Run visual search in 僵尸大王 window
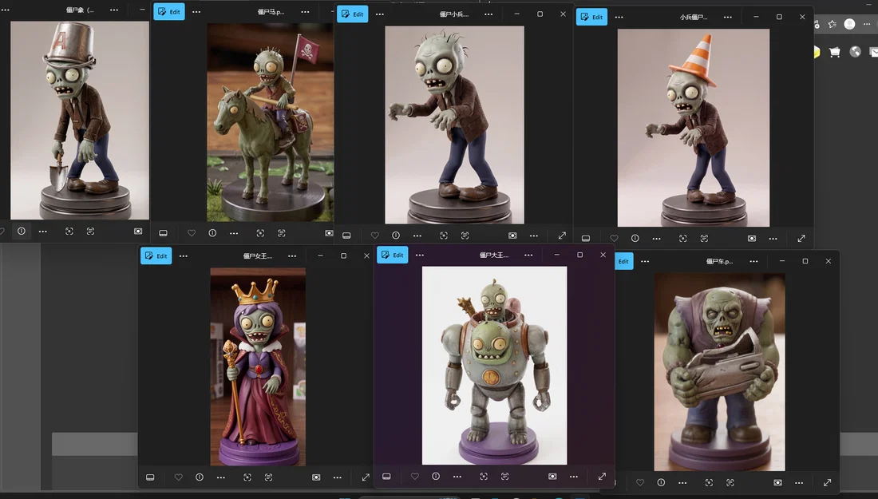The width and height of the screenshot is (878, 499). (x=483, y=477)
